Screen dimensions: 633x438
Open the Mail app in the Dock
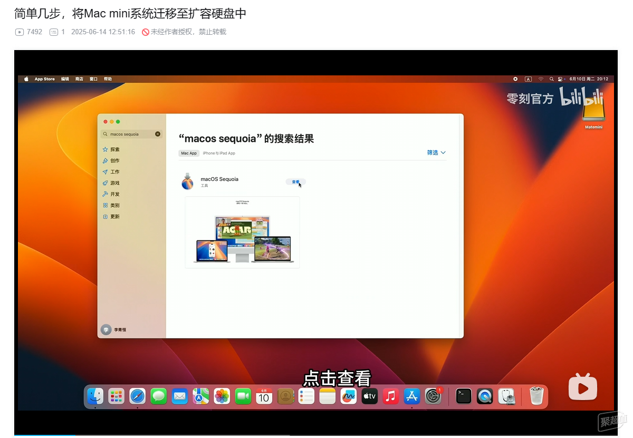coord(180,396)
